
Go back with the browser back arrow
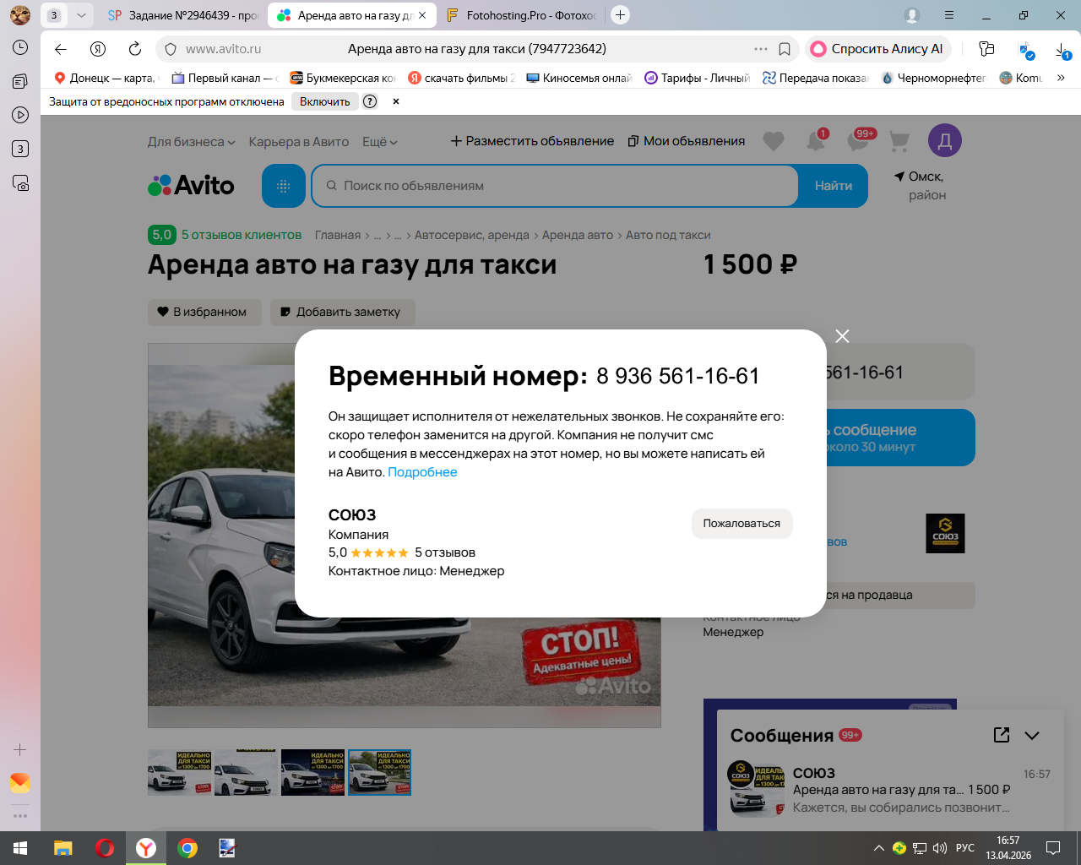pyautogui.click(x=61, y=49)
